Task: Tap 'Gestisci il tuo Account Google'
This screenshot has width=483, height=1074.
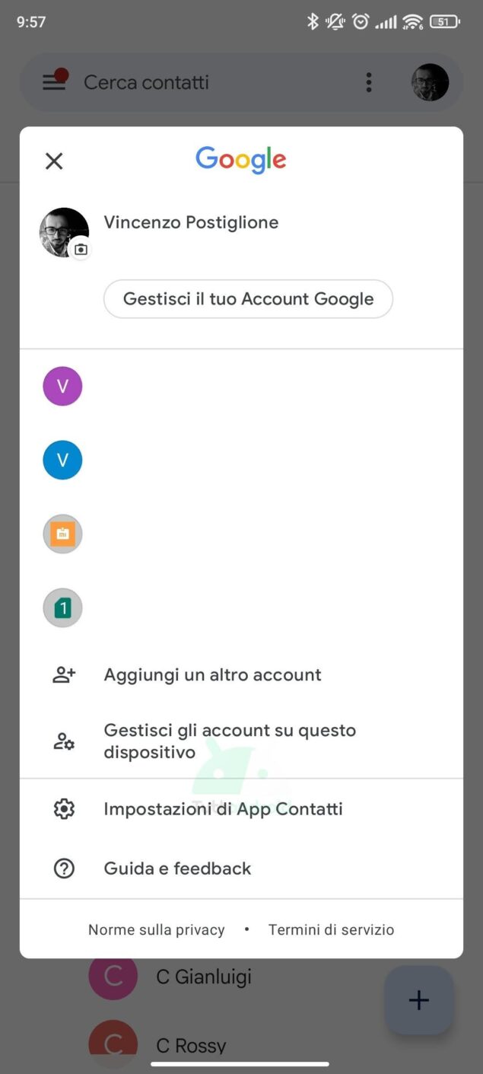Action: [x=248, y=298]
